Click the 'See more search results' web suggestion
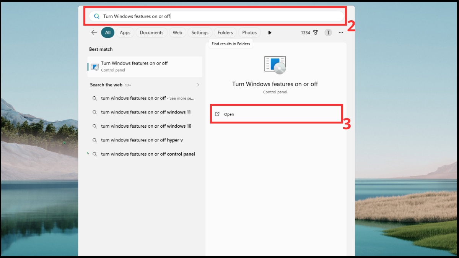The width and height of the screenshot is (459, 258). 145,98
